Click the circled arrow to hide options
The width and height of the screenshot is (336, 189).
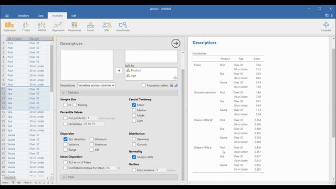[x=176, y=43]
